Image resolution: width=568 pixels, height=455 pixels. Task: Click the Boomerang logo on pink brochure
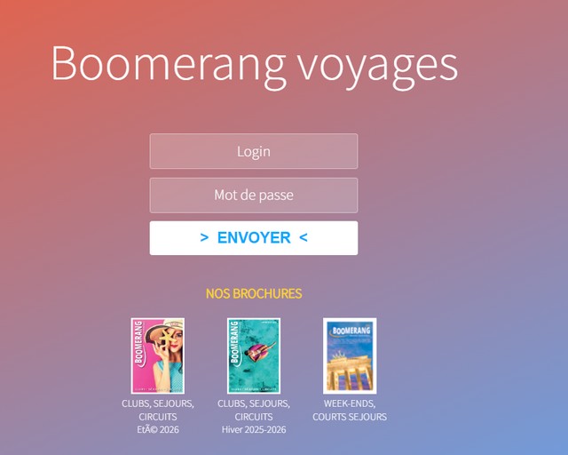139,342
